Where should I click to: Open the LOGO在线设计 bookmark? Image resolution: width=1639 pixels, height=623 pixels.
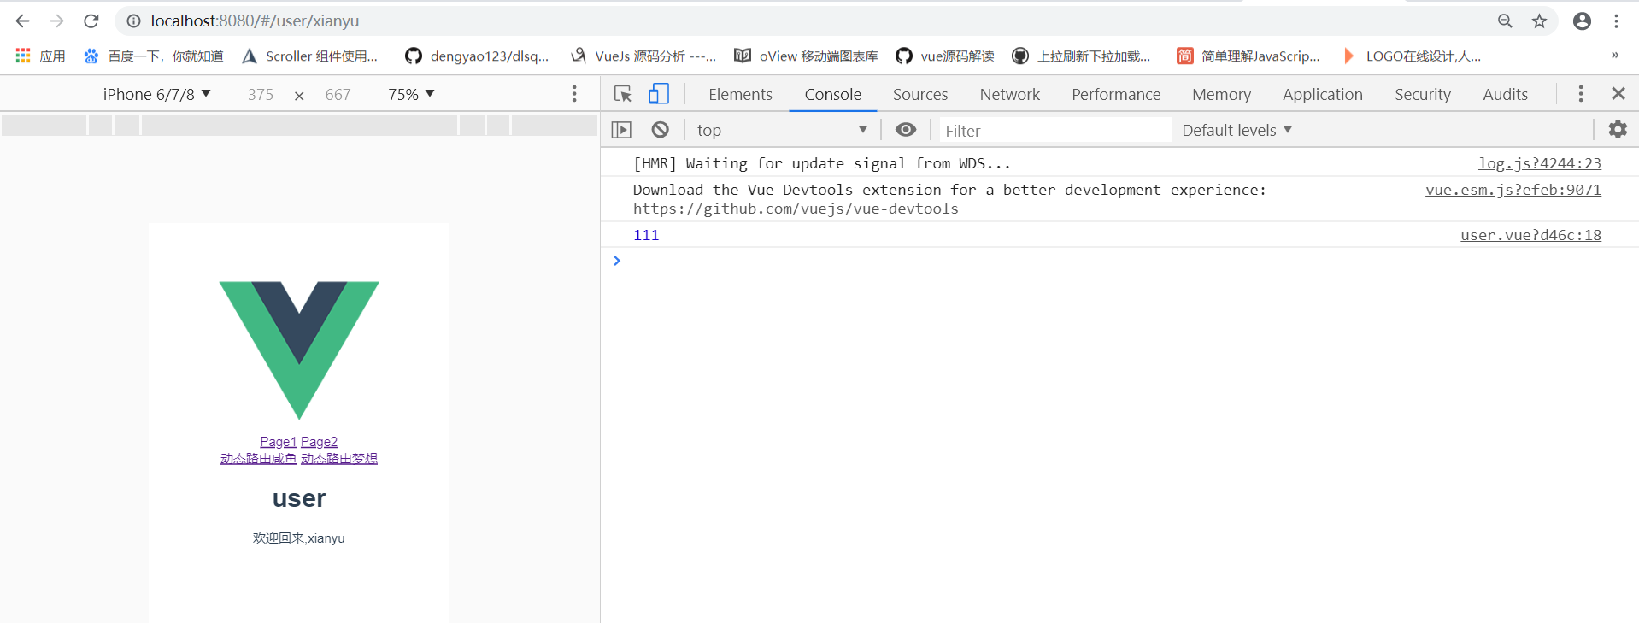click(1411, 56)
